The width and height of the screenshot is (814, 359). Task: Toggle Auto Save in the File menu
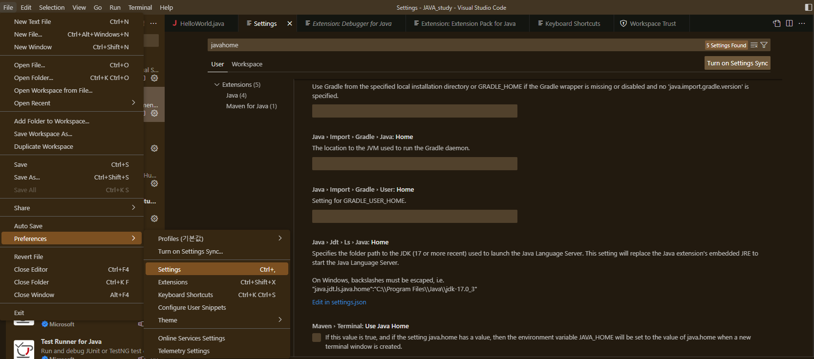pyautogui.click(x=71, y=226)
